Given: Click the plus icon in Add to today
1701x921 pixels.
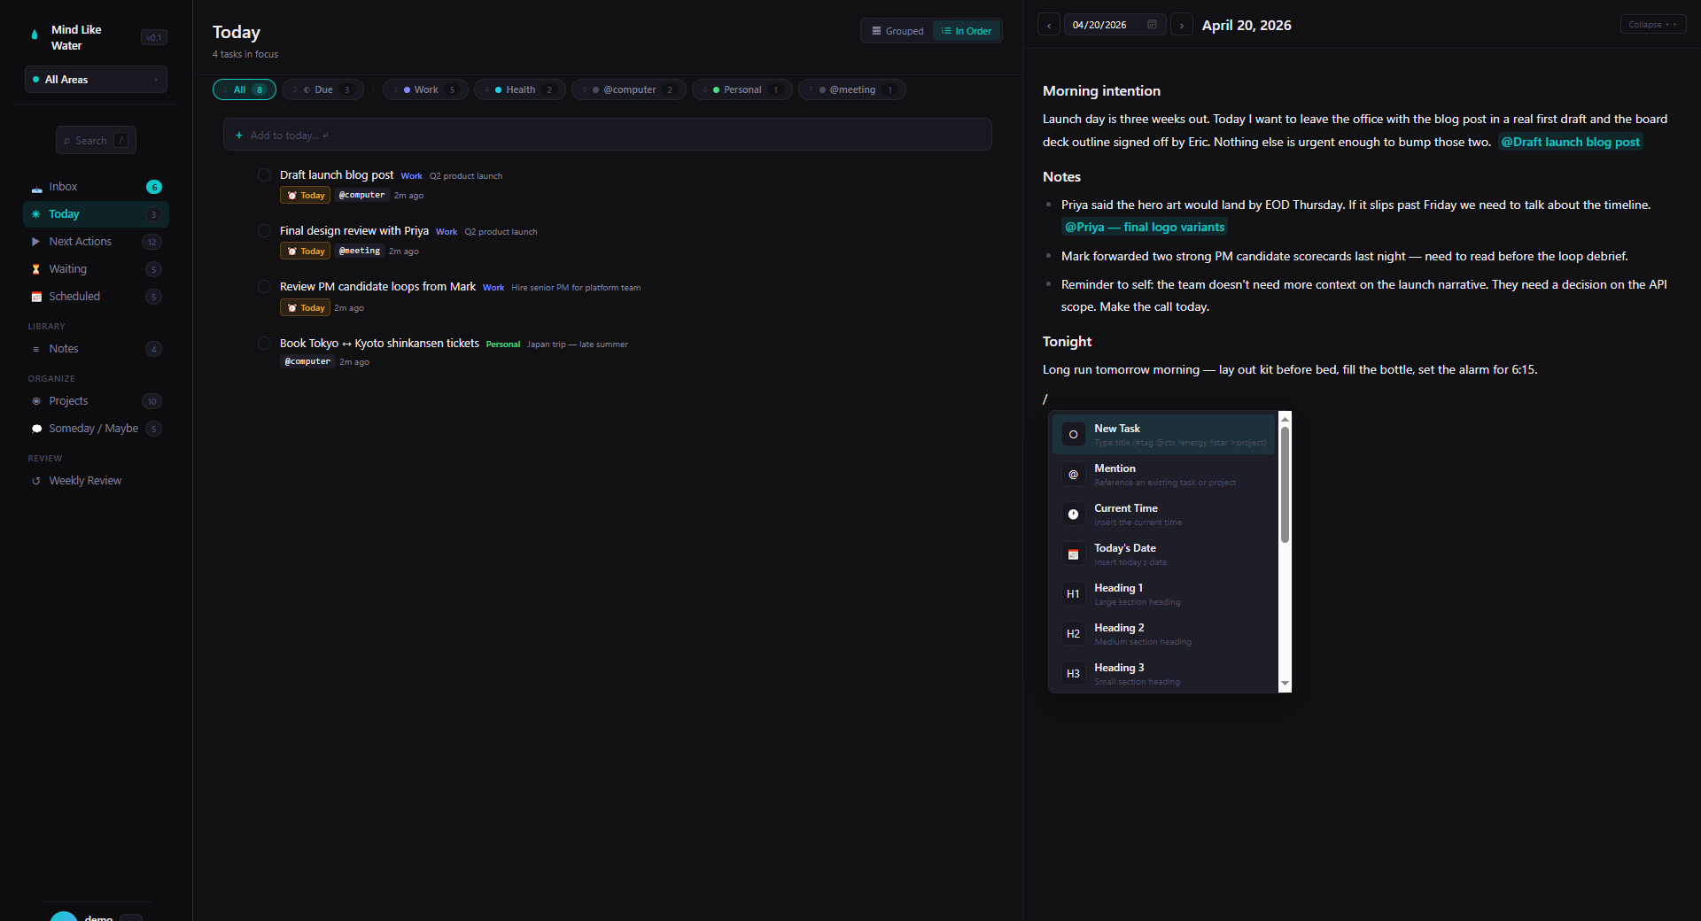Looking at the screenshot, I should [x=238, y=135].
